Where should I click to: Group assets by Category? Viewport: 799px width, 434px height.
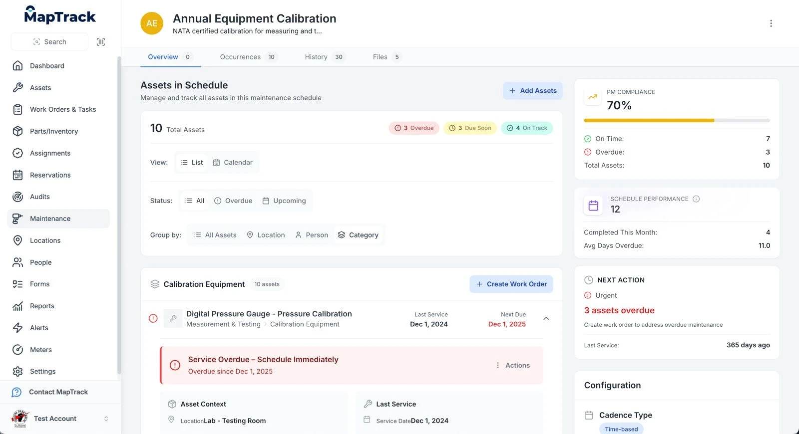click(358, 235)
